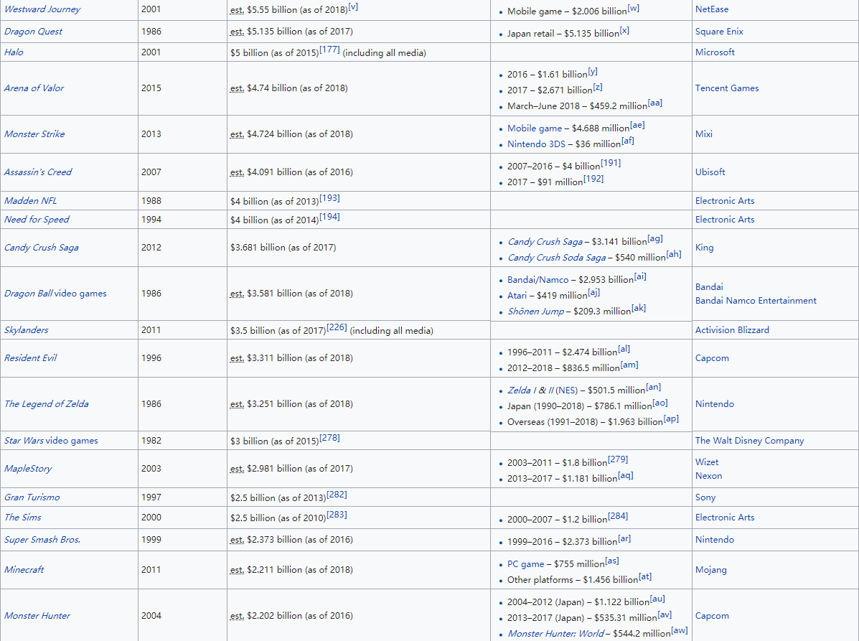859x641 pixels.
Task: Click the Zelda I & II link
Action: point(530,390)
